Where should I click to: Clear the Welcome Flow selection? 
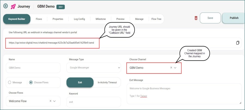click(x=50, y=101)
